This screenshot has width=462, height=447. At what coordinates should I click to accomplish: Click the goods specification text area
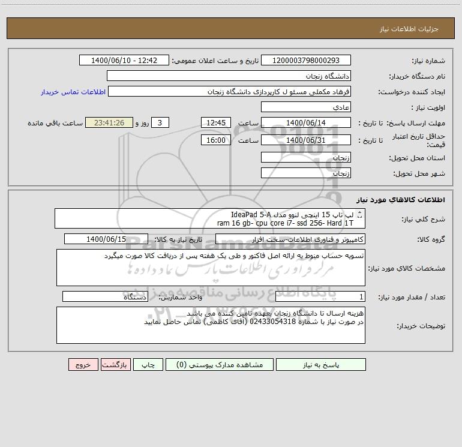coord(211,268)
